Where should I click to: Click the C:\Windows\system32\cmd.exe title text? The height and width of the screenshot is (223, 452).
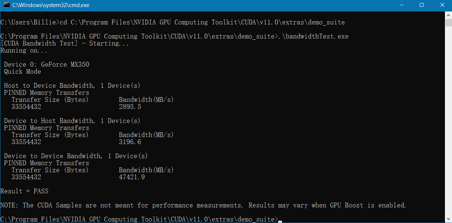tap(50, 5)
